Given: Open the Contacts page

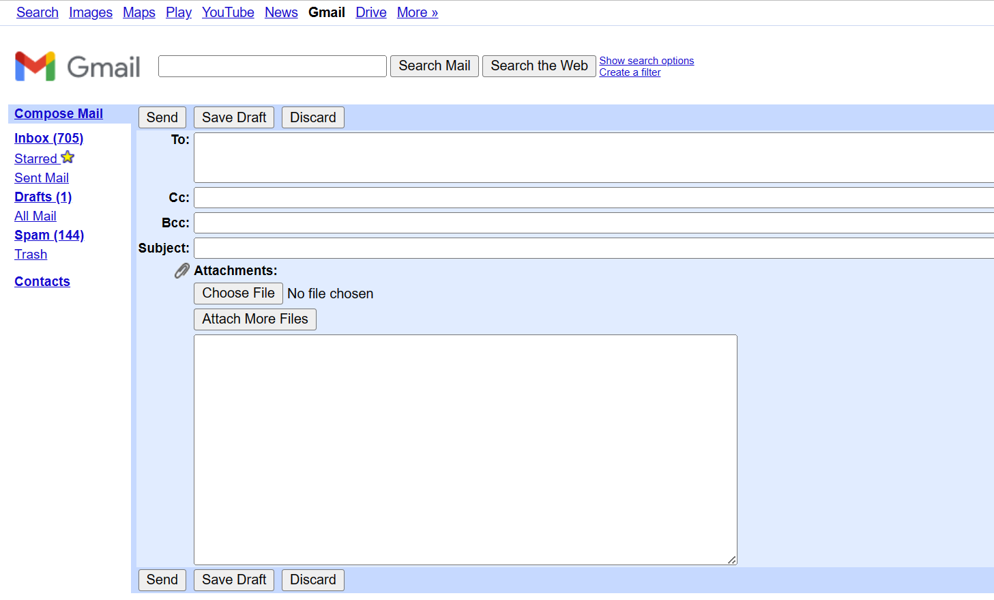Looking at the screenshot, I should coord(42,281).
